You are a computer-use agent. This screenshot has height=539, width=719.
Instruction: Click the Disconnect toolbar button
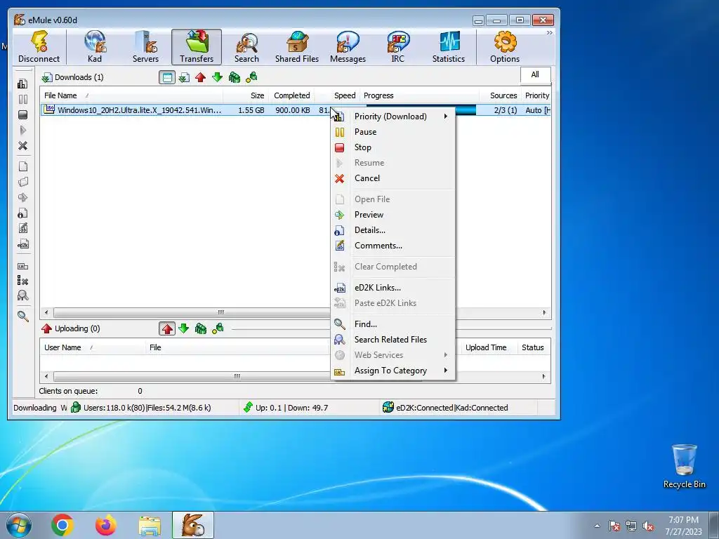point(39,47)
